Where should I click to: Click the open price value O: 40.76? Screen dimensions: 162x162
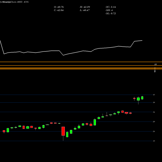[59, 7]
